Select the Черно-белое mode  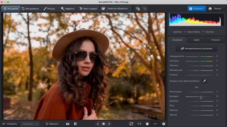[192, 32]
